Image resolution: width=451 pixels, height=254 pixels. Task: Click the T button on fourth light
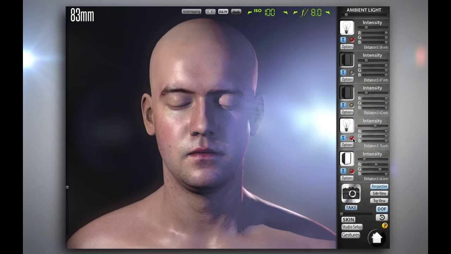click(343, 138)
